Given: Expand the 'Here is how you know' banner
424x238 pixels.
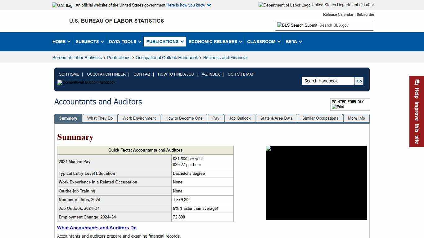Looking at the screenshot, I should click(x=186, y=5).
